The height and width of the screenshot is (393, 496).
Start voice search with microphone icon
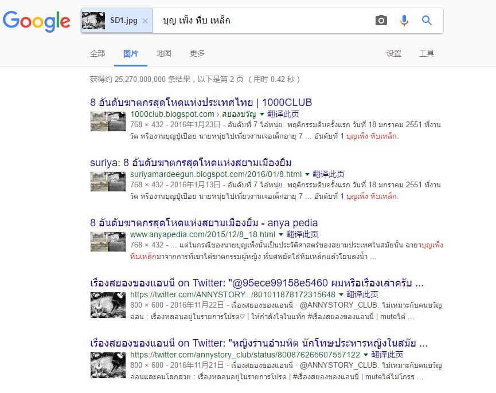404,21
